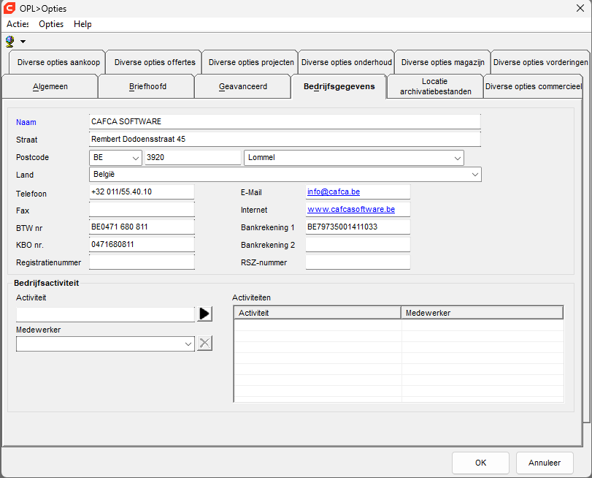This screenshot has width=592, height=478.
Task: Close the OPL>Opties window
Action: coord(580,8)
